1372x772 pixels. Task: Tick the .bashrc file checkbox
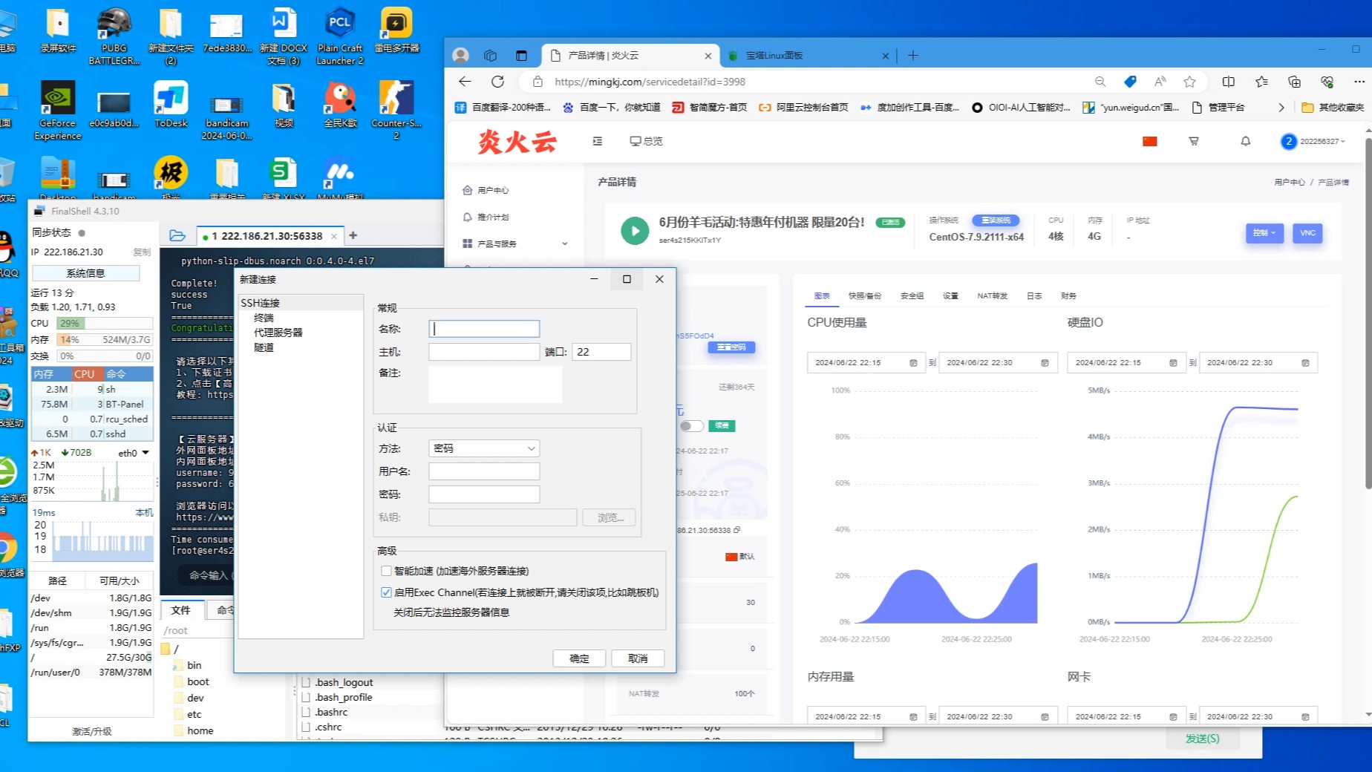[306, 712]
